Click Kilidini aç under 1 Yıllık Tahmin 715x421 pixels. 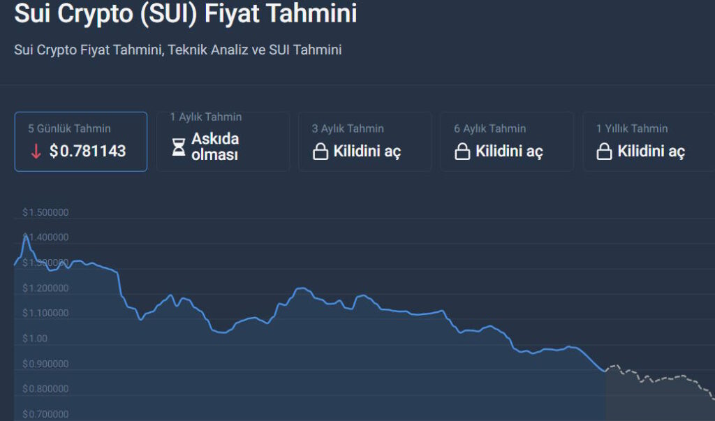point(651,151)
